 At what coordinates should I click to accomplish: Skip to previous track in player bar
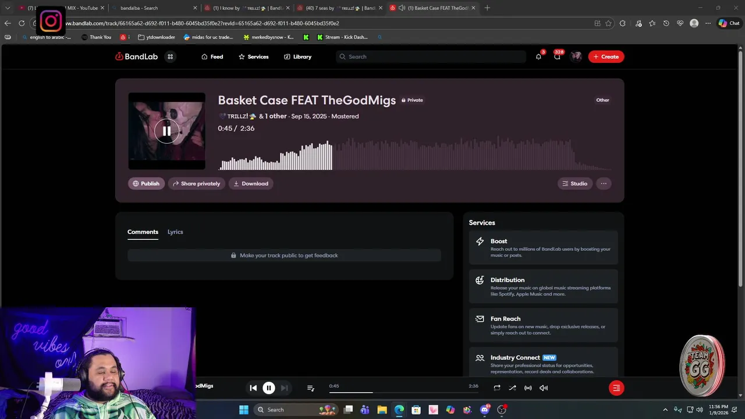[x=253, y=388]
